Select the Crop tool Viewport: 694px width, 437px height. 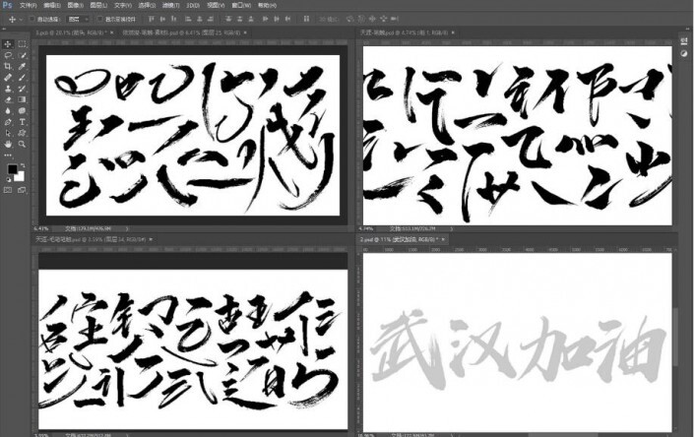pos(8,66)
